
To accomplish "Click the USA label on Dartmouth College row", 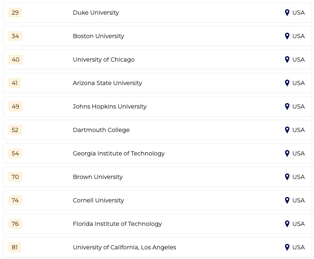I will tap(299, 130).
